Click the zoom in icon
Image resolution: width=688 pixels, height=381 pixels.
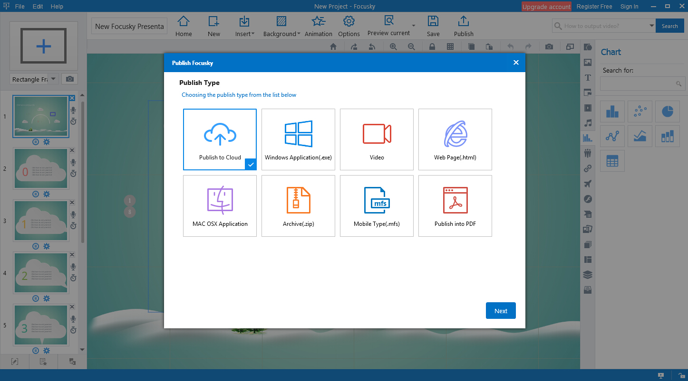pos(393,46)
